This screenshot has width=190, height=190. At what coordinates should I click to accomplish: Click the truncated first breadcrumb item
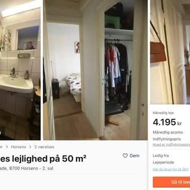pos(1,147)
